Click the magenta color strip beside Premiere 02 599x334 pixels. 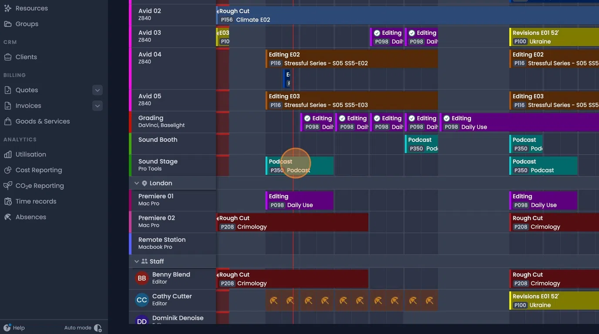click(x=130, y=222)
